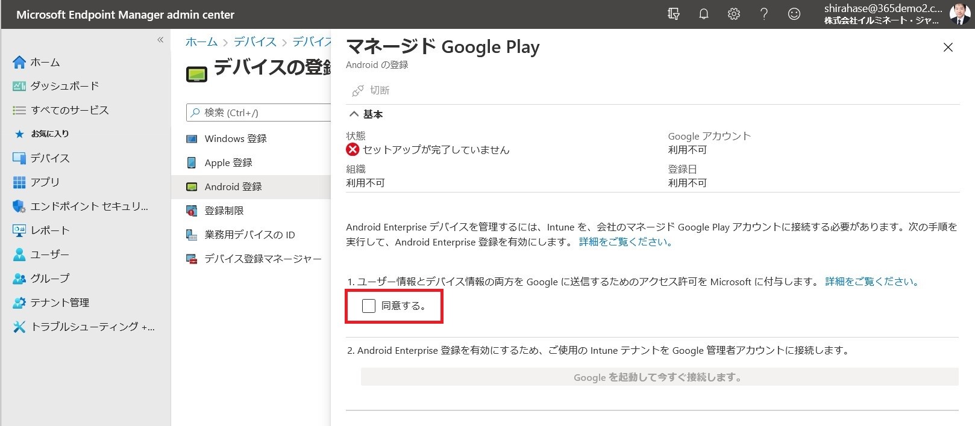Screen dimensions: 975x426
Task: Collapse the 基本 section
Action: [x=366, y=114]
